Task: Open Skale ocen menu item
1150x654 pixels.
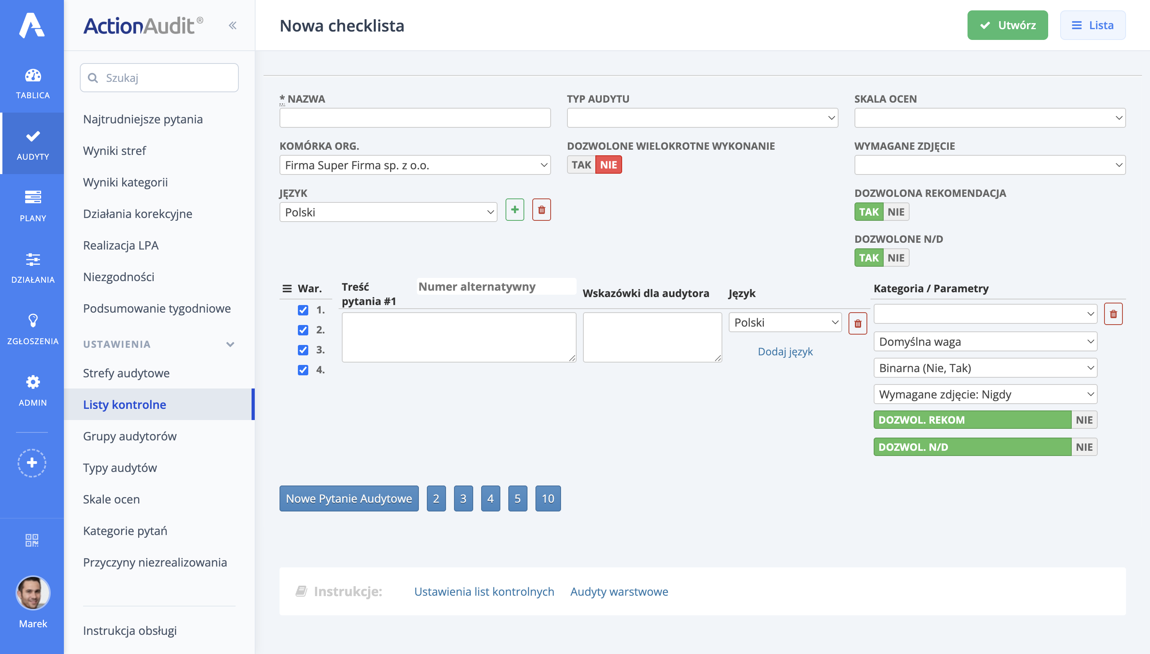Action: pyautogui.click(x=111, y=499)
